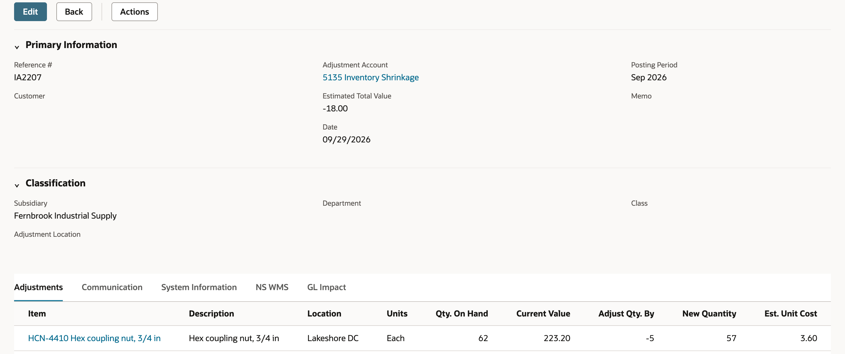This screenshot has width=845, height=354.
Task: Click the Class field label
Action: pyautogui.click(x=639, y=203)
